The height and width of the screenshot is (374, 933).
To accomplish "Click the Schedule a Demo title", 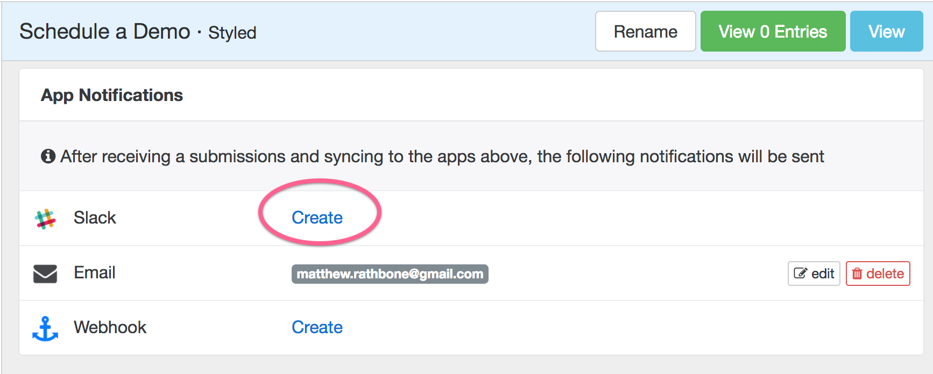I will click(105, 32).
